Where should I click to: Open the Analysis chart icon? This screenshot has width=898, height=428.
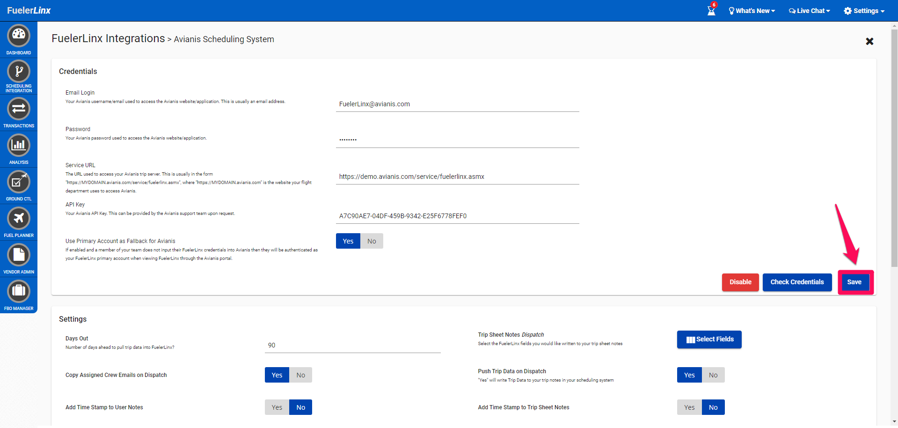(x=19, y=145)
